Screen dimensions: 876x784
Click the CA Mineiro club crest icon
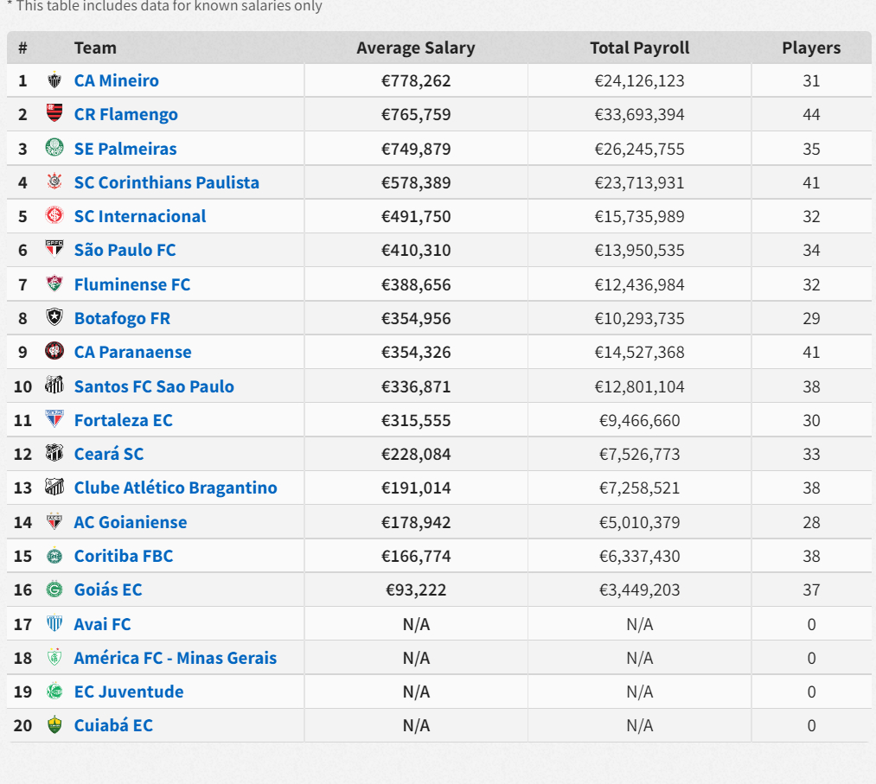54,80
